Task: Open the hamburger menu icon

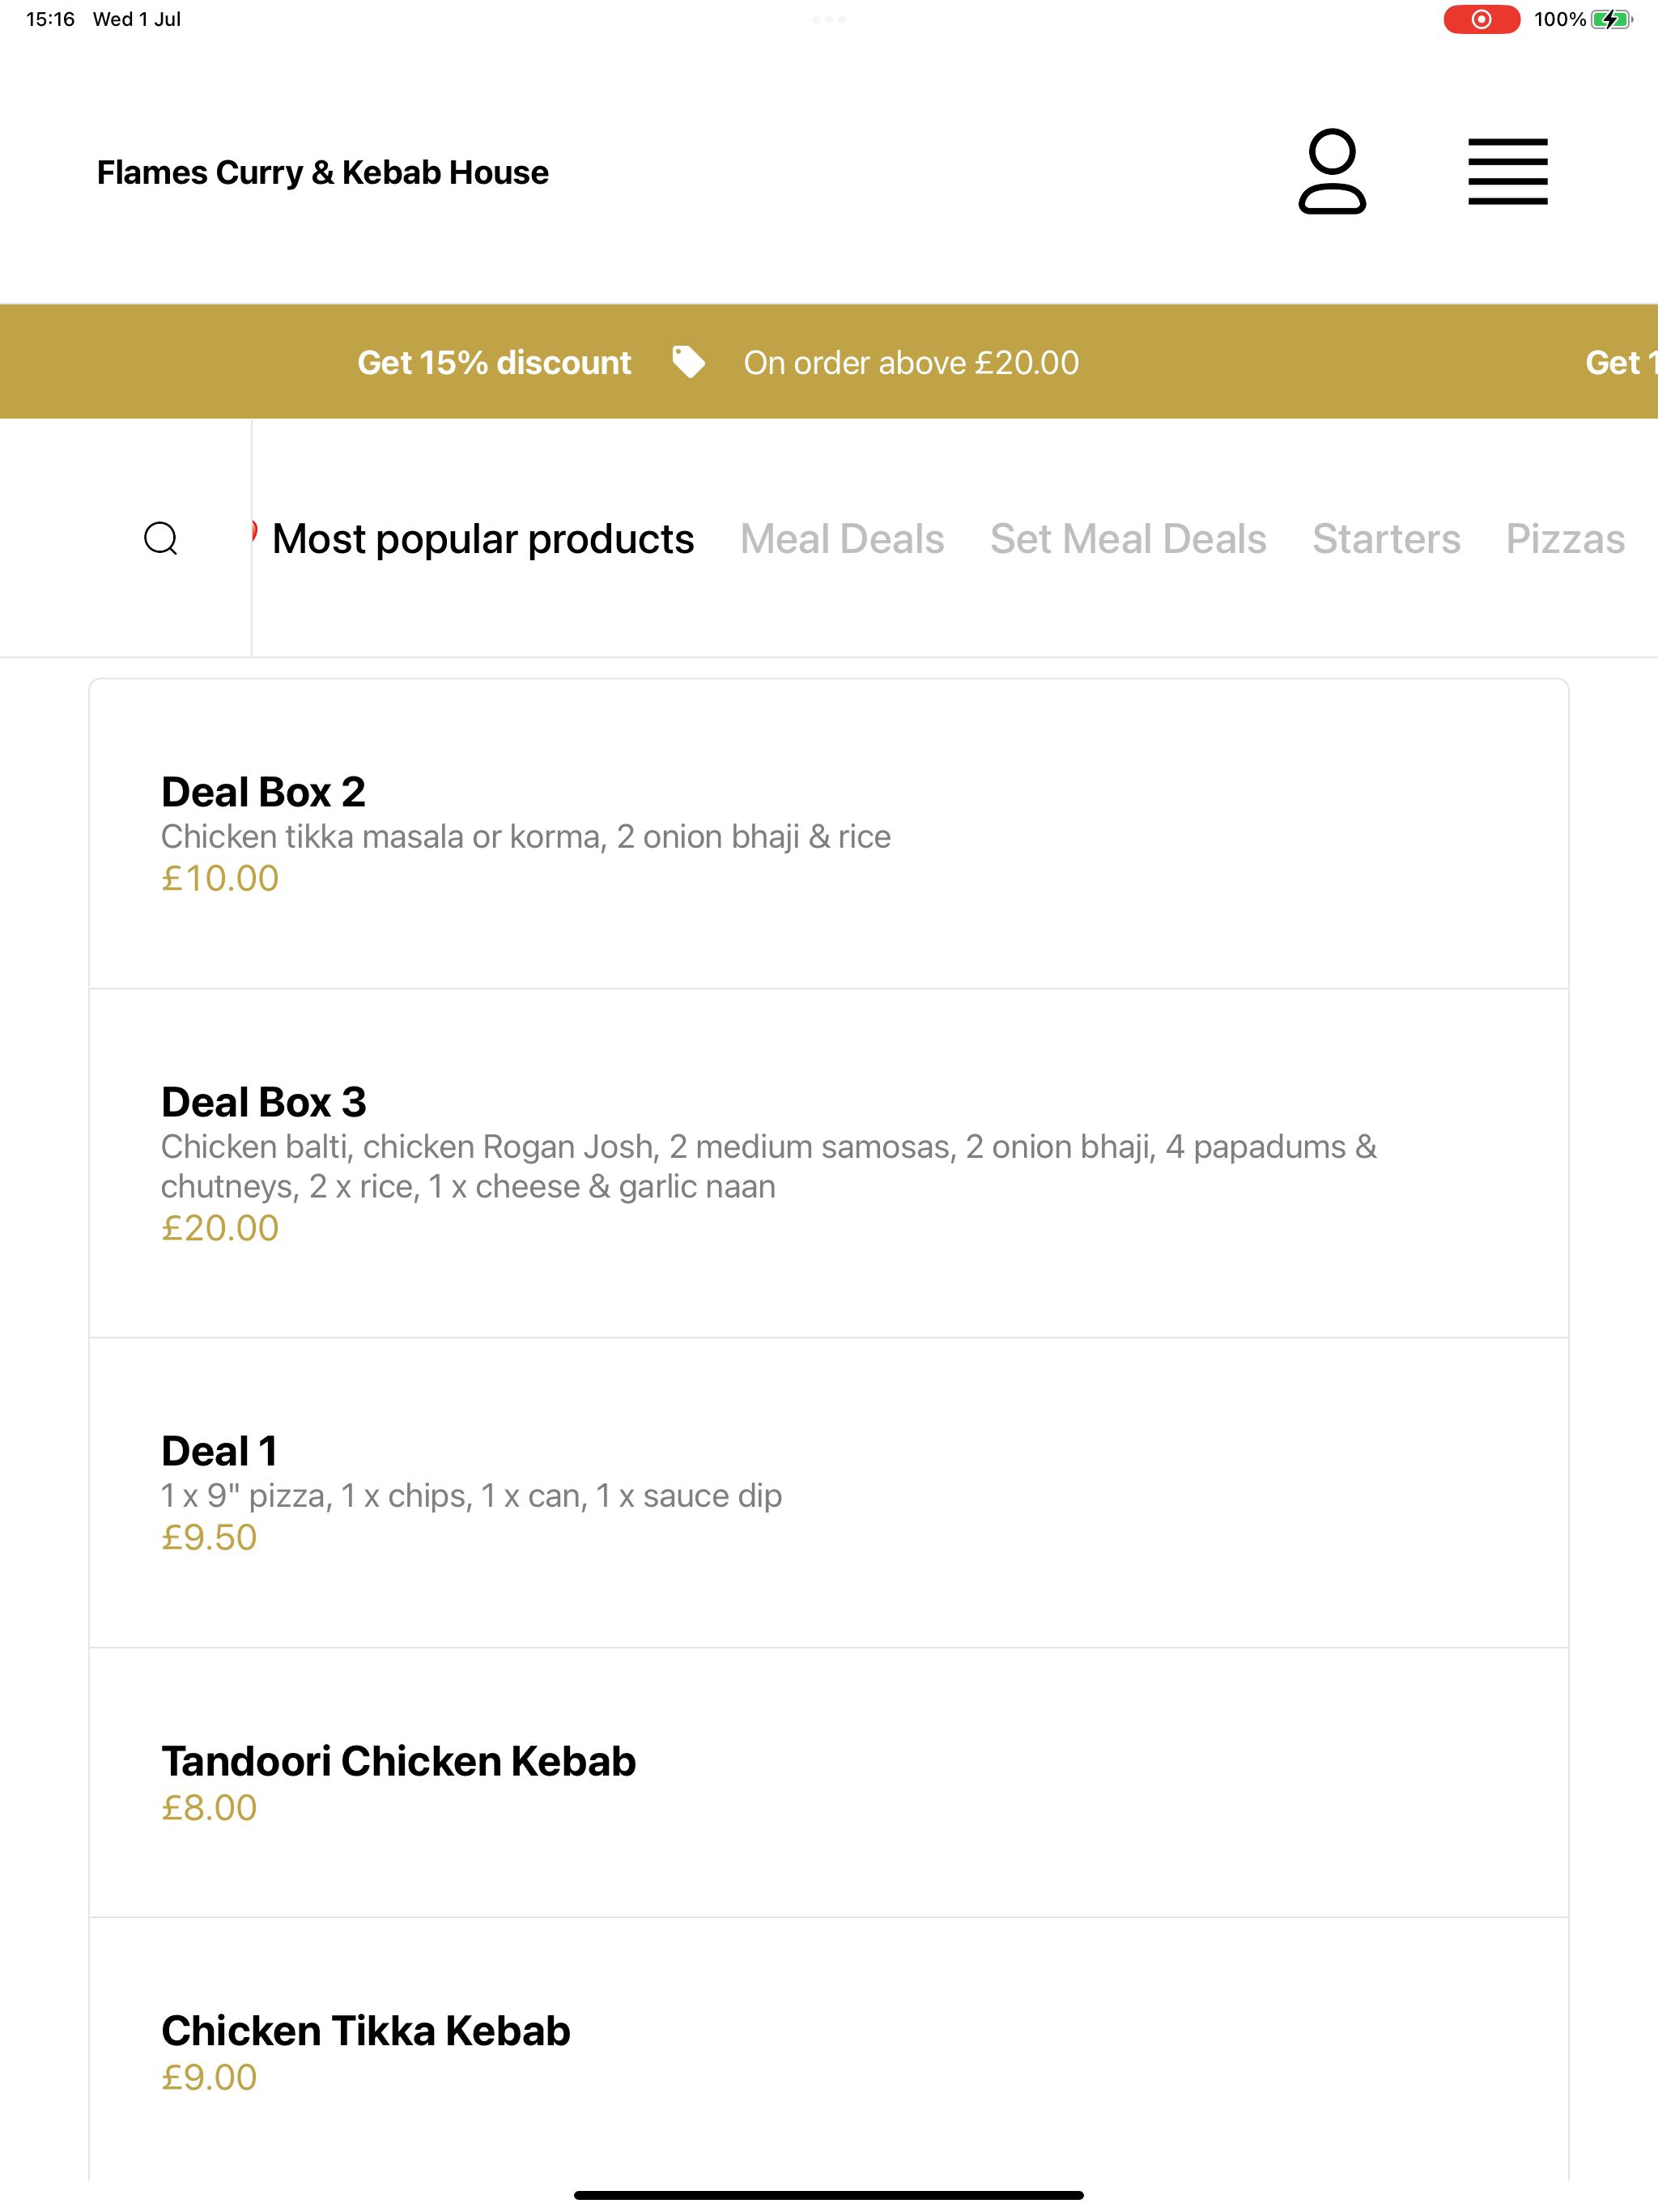Action: 1507,172
